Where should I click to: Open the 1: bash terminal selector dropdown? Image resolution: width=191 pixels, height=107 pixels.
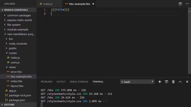tap(137, 82)
